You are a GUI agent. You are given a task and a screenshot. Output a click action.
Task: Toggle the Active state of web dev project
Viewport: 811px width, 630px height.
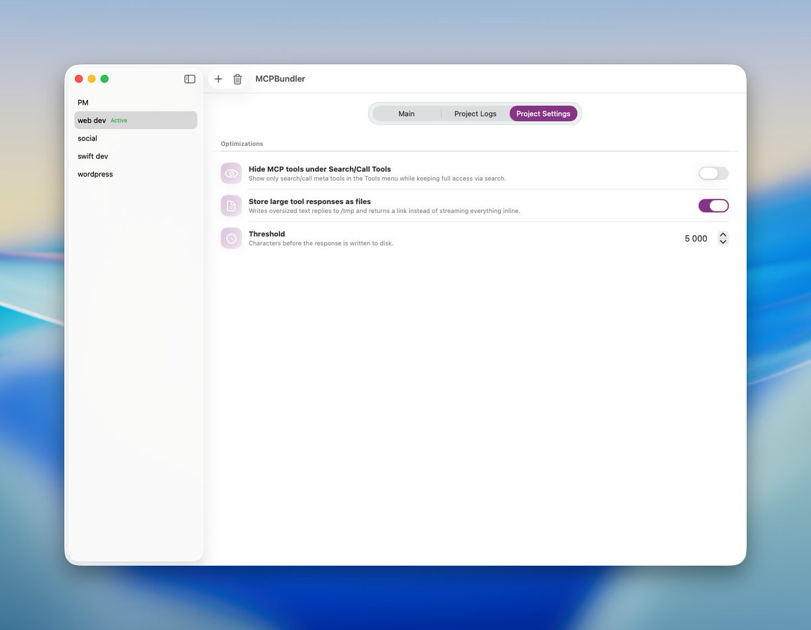[118, 120]
